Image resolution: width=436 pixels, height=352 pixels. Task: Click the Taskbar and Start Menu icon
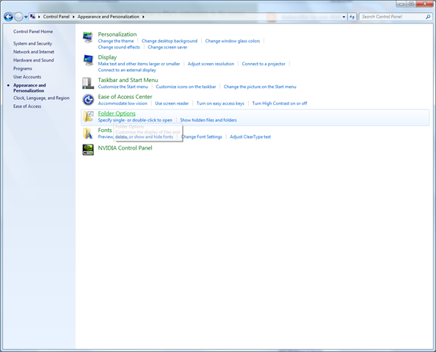[88, 83]
